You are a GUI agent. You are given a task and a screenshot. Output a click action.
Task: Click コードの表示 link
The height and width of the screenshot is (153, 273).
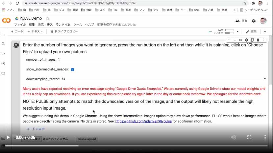click(35, 129)
